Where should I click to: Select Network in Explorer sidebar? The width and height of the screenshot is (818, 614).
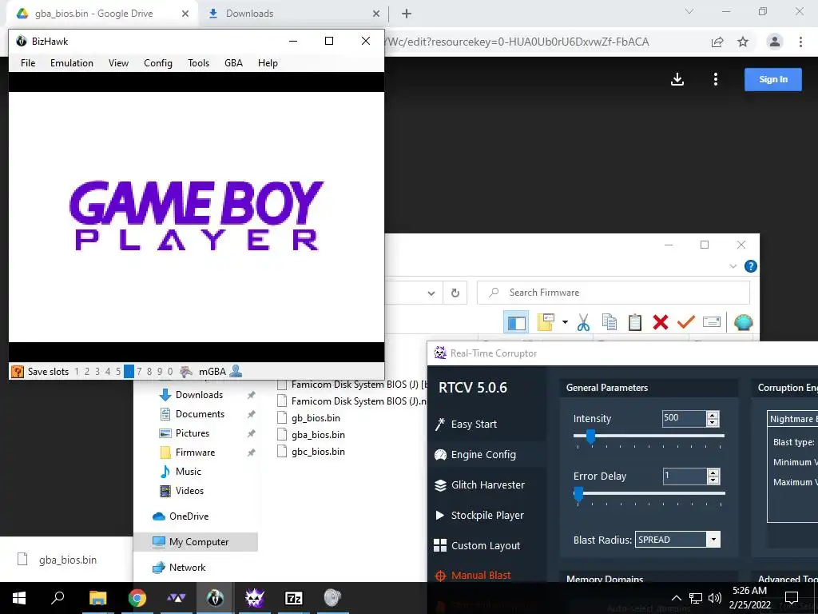coord(187,568)
